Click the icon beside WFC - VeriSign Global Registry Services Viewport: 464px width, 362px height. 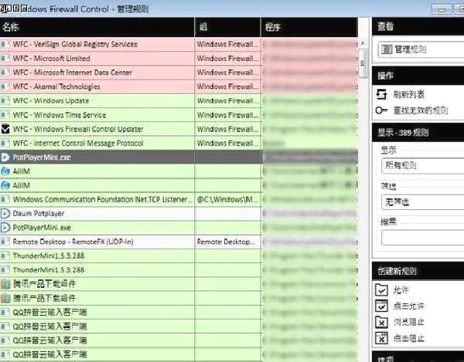(5, 44)
